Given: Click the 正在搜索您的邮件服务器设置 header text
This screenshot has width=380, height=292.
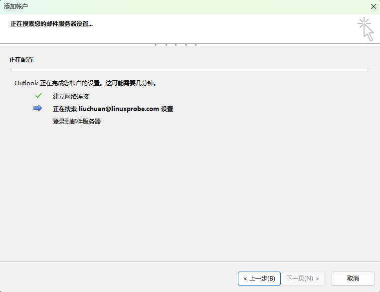Looking at the screenshot, I should click(51, 23).
